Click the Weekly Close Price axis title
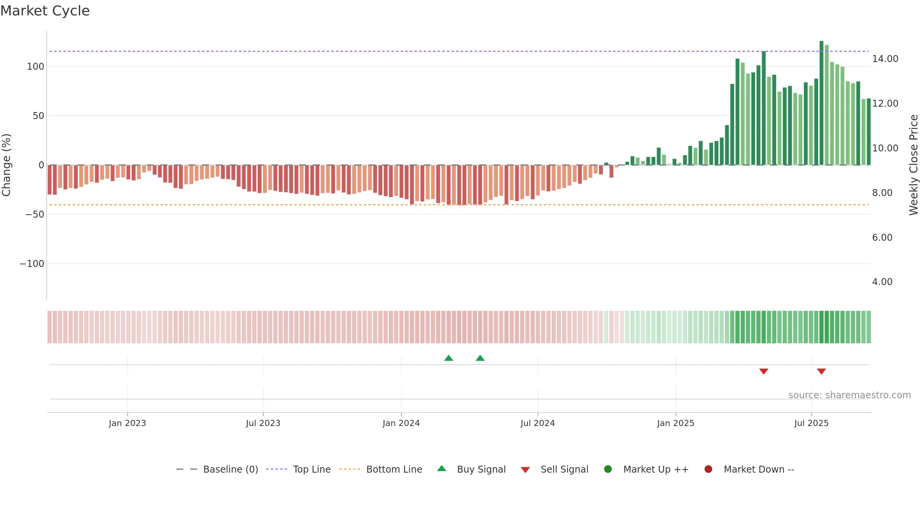924x520 pixels. click(914, 165)
